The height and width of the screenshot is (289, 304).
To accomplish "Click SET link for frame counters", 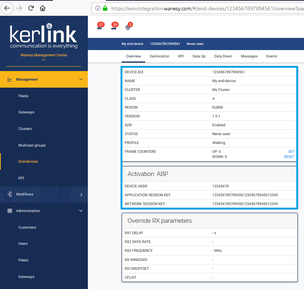I will click(291, 152).
